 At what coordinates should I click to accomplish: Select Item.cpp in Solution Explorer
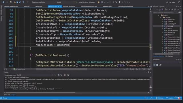(170, 26)
